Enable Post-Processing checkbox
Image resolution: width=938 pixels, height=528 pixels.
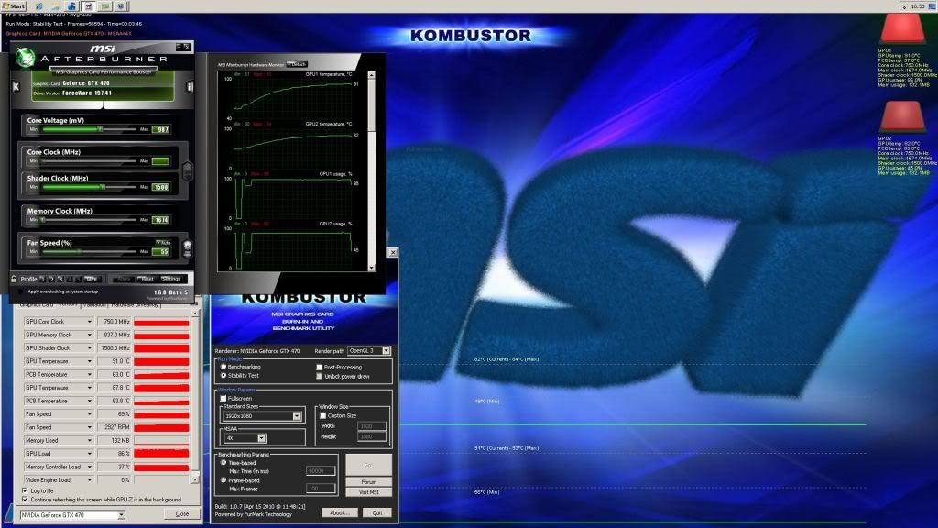pyautogui.click(x=320, y=367)
